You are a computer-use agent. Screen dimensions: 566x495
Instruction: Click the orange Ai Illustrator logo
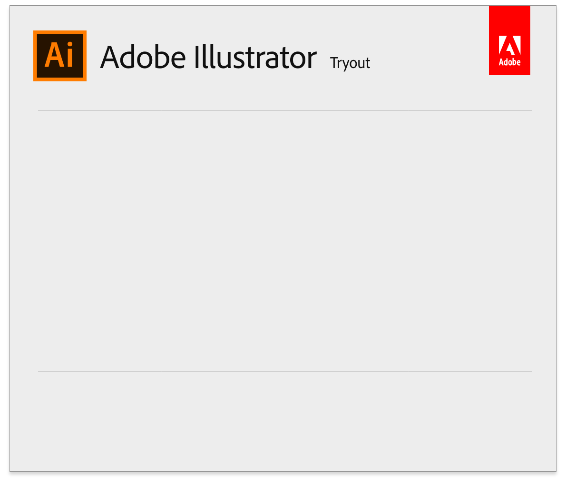(x=60, y=56)
